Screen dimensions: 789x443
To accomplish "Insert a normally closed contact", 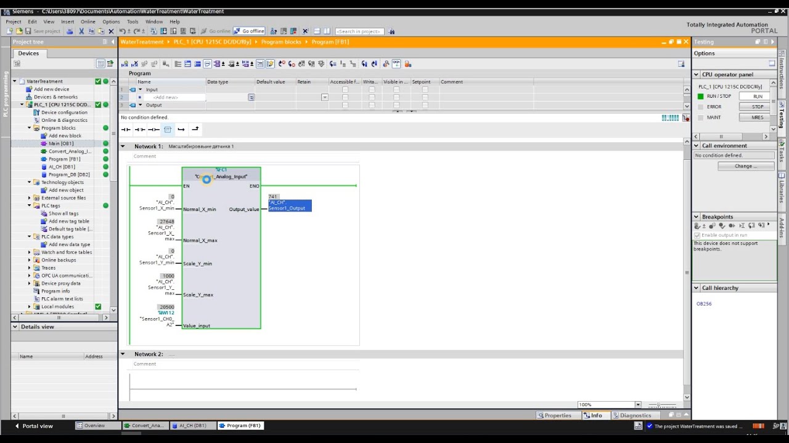I will (140, 129).
